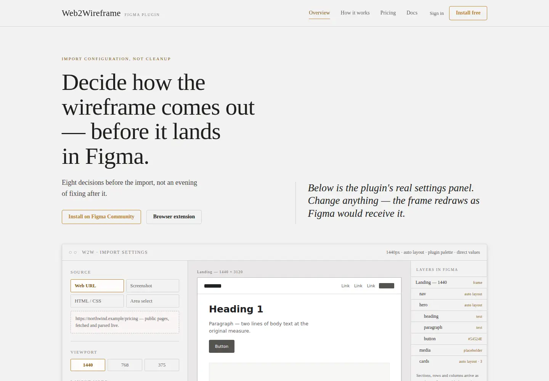Select Web URL as source
Viewport: 549px width, 381px height.
97,286
